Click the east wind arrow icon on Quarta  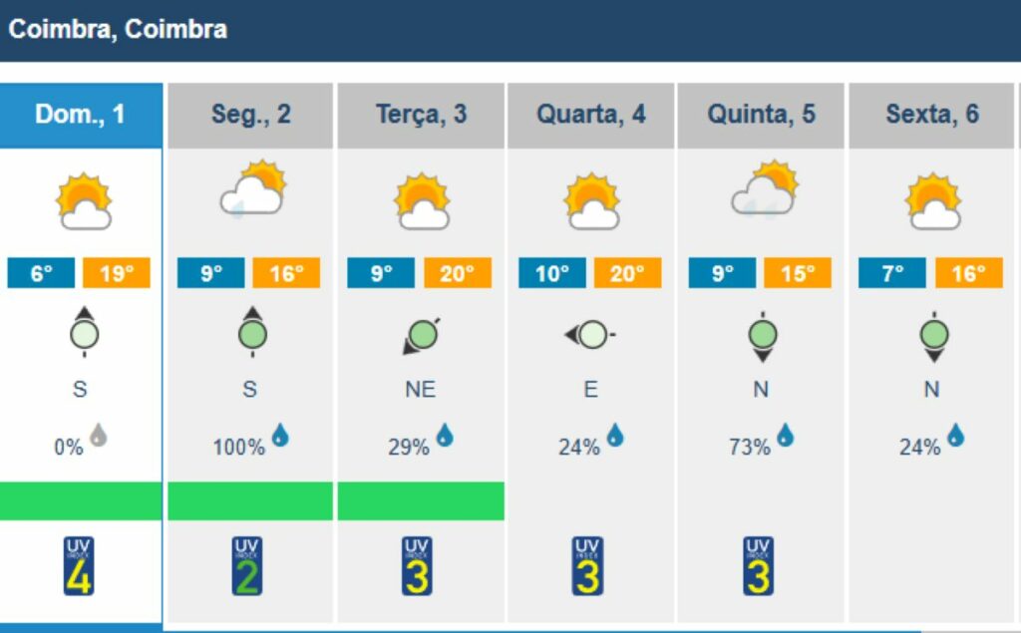click(589, 335)
